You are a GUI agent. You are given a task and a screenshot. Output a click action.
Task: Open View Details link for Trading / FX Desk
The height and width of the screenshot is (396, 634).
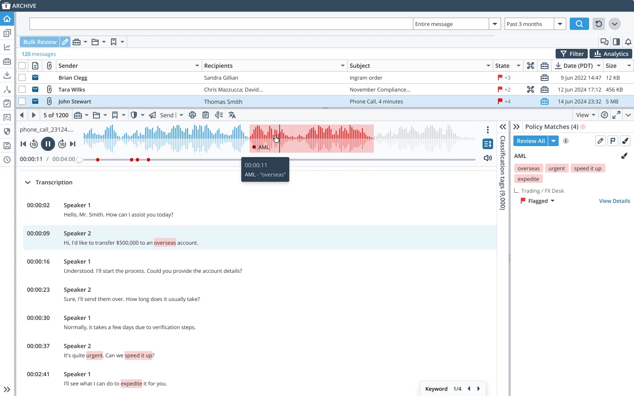[x=614, y=201]
